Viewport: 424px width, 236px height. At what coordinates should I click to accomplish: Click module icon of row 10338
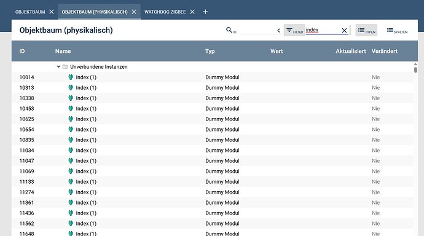tap(71, 98)
